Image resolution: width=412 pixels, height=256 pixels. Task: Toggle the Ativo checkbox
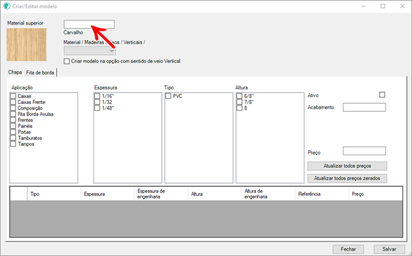[382, 94]
